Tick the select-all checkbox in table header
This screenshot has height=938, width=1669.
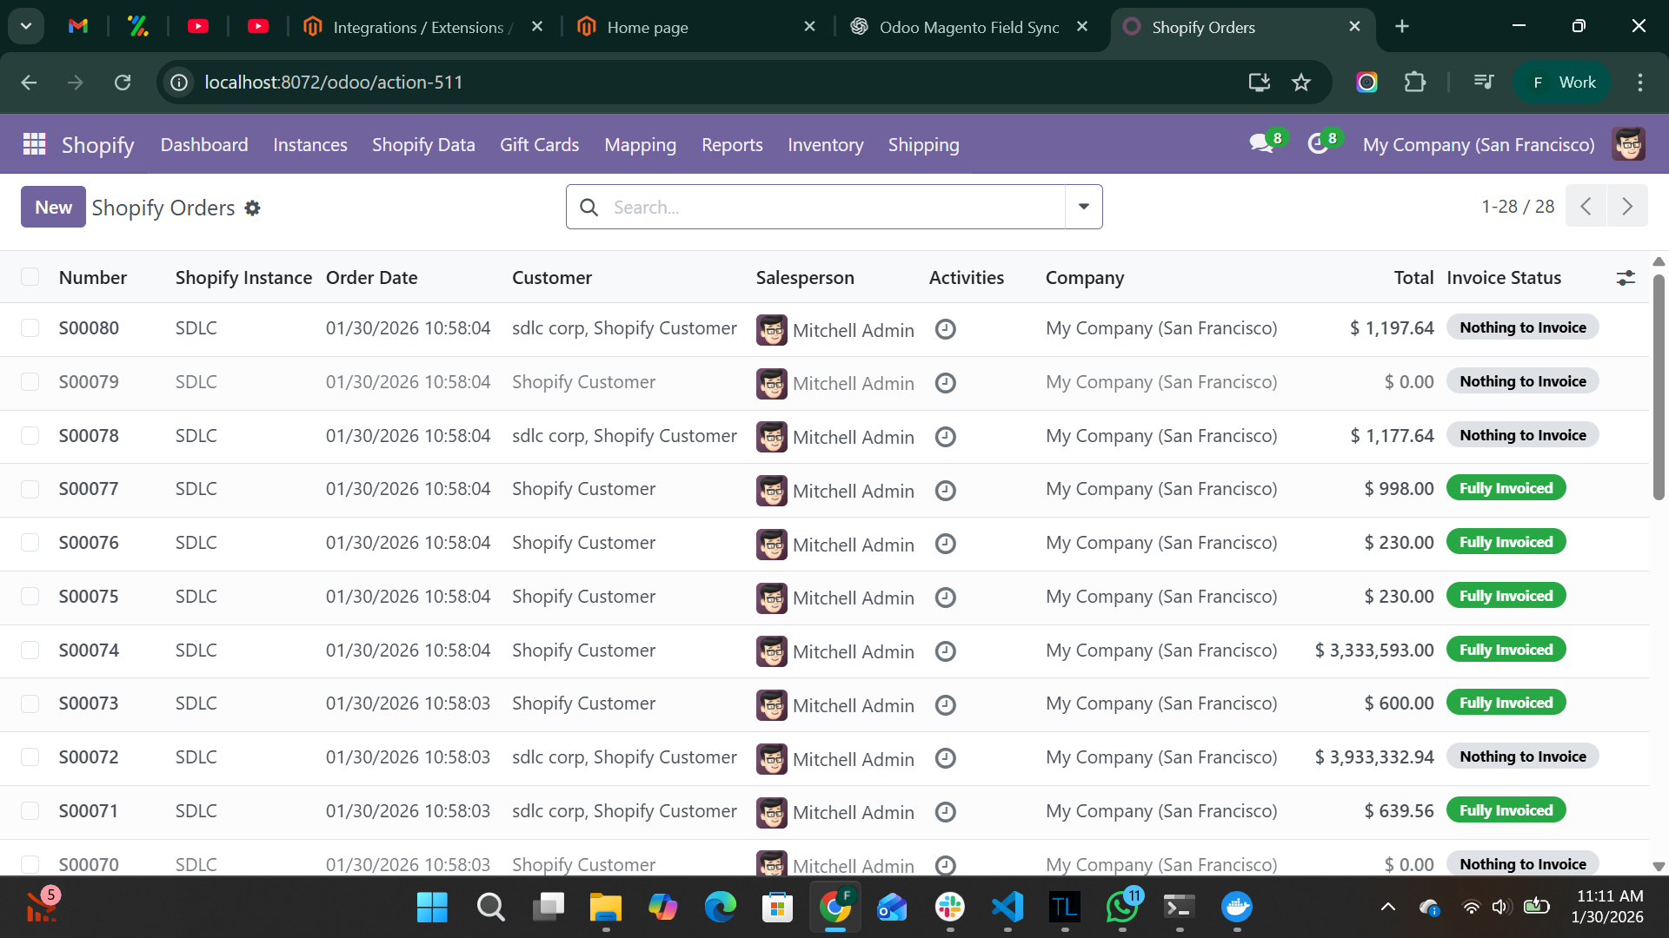click(30, 276)
